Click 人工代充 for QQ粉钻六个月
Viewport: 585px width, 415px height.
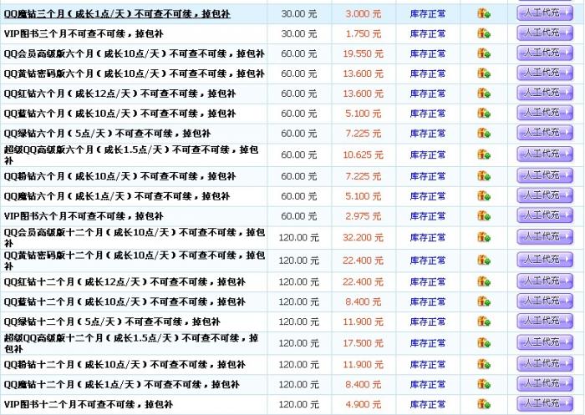pos(545,175)
